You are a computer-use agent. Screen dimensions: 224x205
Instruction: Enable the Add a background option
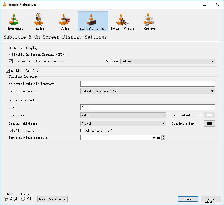point(82,131)
